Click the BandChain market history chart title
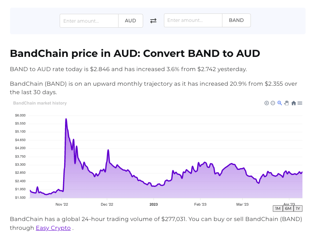The height and width of the screenshot is (241, 319). tap(40, 103)
